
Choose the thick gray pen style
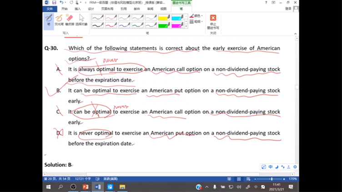(x=151, y=25)
